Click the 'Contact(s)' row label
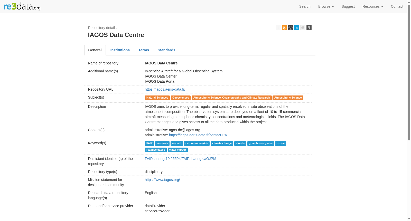The image size is (411, 221). pyautogui.click(x=96, y=130)
